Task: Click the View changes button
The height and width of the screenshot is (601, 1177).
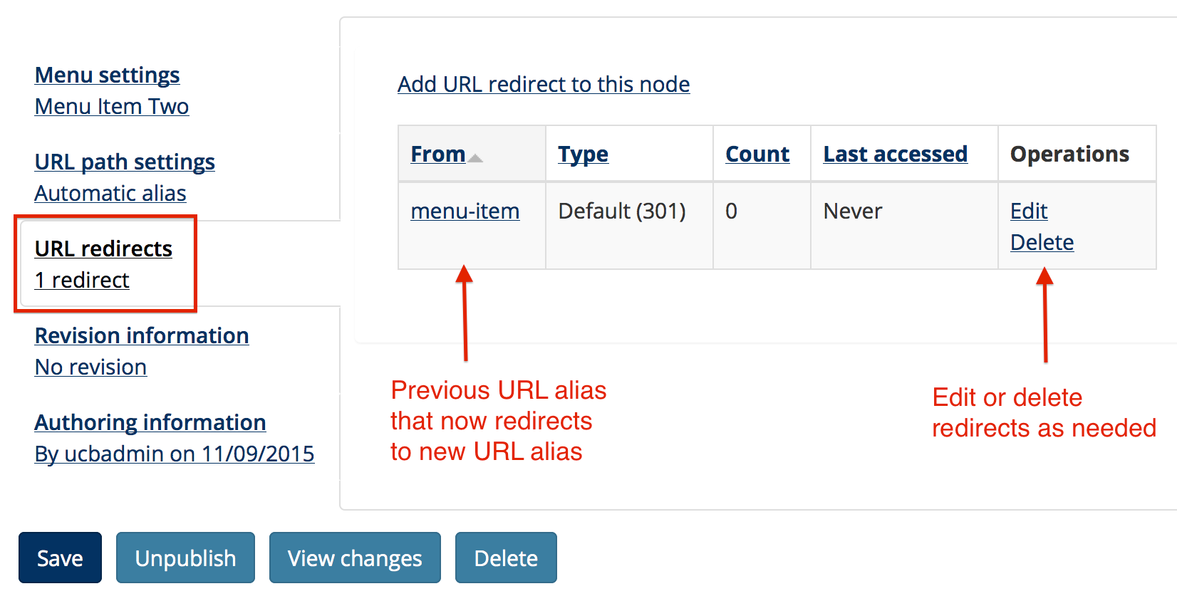Action: click(355, 558)
